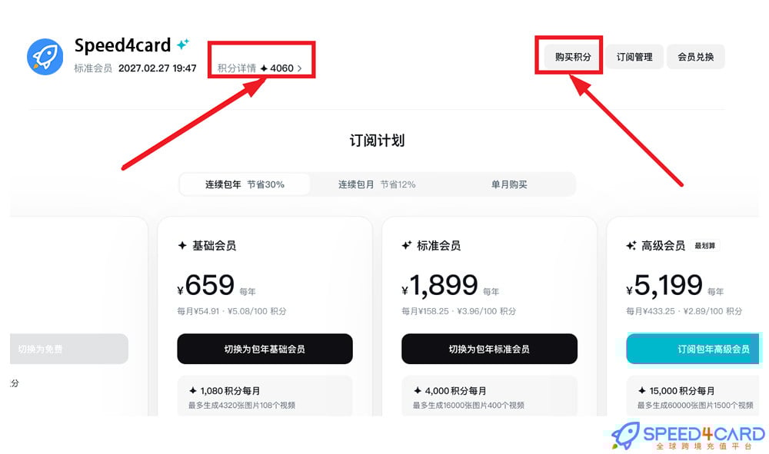769x454 pixels.
Task: Select the 连续包月 billing option
Action: [x=378, y=184]
